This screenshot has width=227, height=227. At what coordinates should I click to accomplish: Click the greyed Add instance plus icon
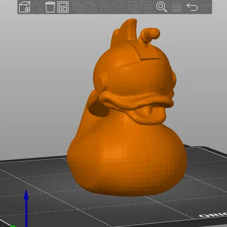[106, 7]
